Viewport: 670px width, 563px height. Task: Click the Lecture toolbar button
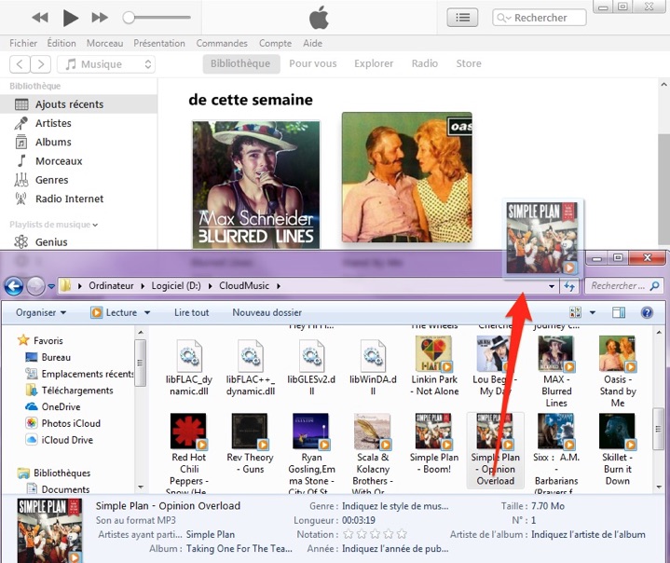(x=114, y=312)
